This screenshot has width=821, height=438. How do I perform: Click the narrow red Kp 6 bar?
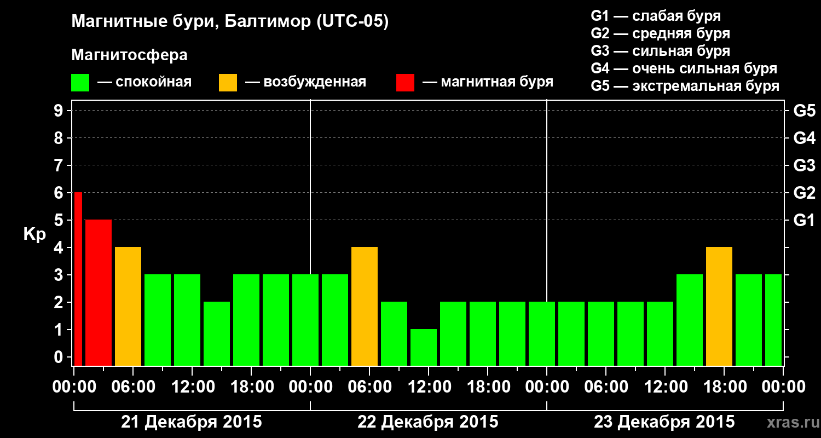(x=78, y=279)
